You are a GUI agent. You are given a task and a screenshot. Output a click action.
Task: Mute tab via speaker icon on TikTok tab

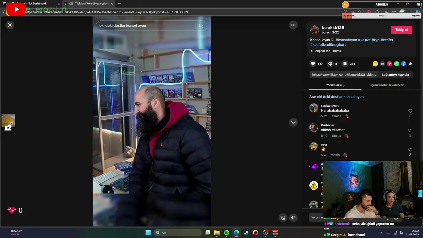pyautogui.click(x=71, y=4)
